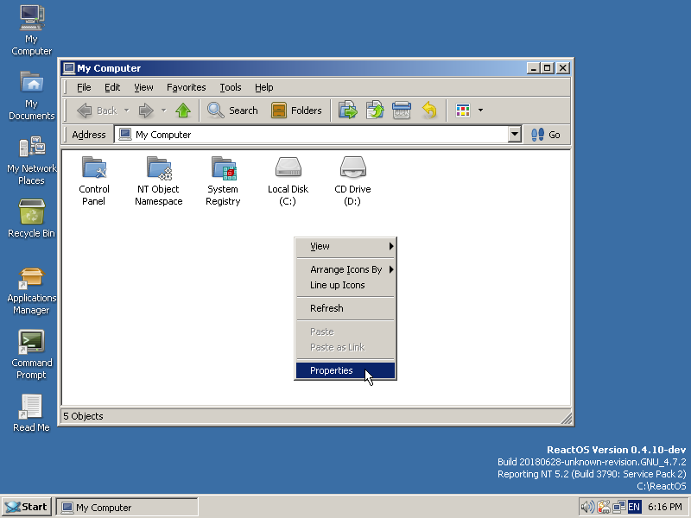
Task: Choose Line up Icons
Action: pos(345,285)
